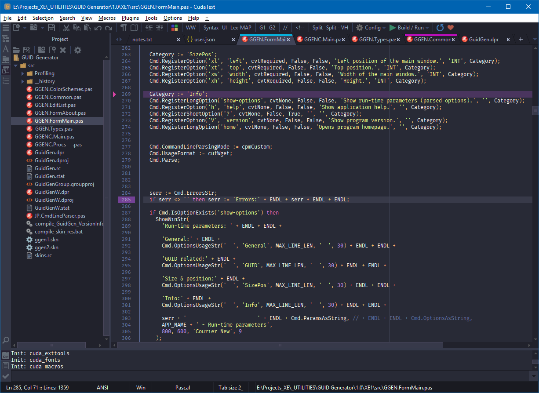This screenshot has height=393, width=539.
Task: Toggle word wrap with WW button
Action: [191, 28]
